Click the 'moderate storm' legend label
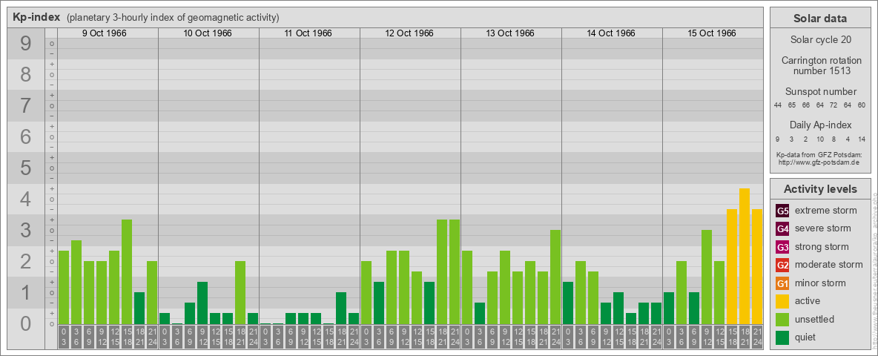878x356 pixels. (829, 264)
